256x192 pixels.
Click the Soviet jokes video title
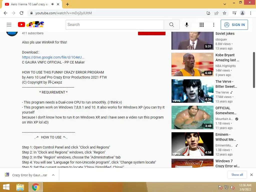tap(225, 34)
